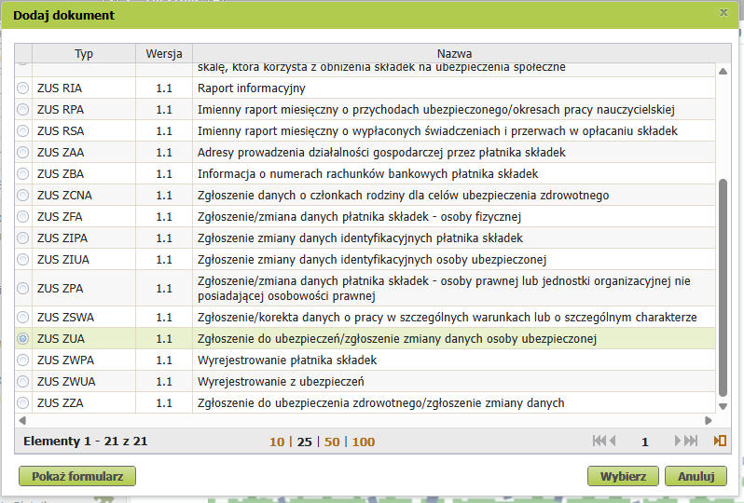Click the orange export icon in the pager
The image size is (744, 503).
(720, 441)
